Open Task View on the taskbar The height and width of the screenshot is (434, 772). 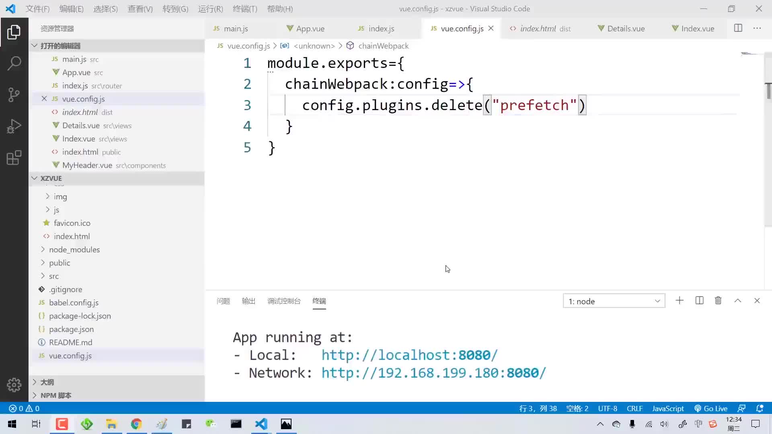coord(36,424)
